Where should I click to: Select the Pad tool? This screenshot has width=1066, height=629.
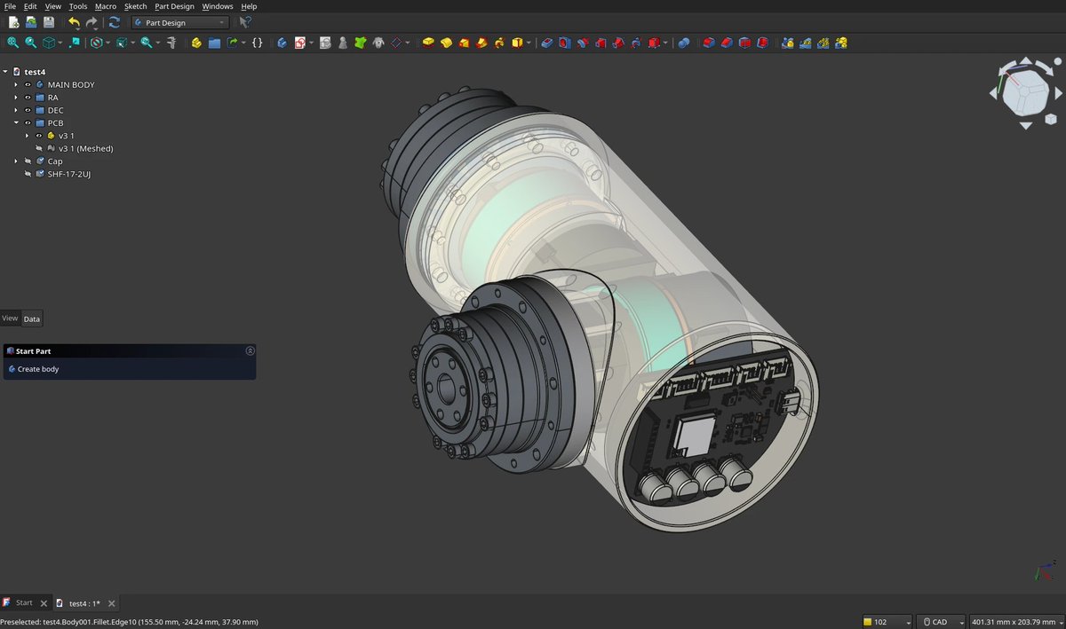[428, 42]
